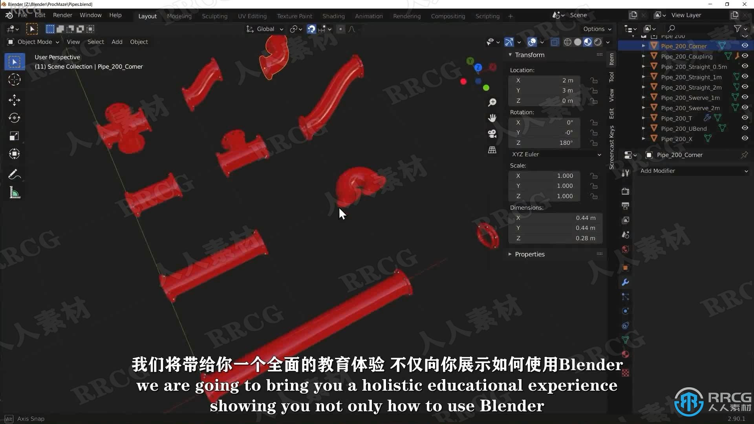The width and height of the screenshot is (754, 424).
Task: Select the Rotate tool
Action: (15, 118)
